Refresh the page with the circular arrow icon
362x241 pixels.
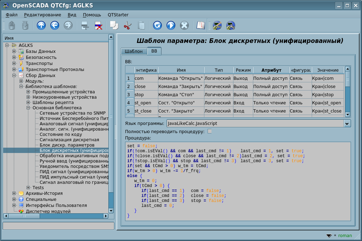[x=157, y=26]
